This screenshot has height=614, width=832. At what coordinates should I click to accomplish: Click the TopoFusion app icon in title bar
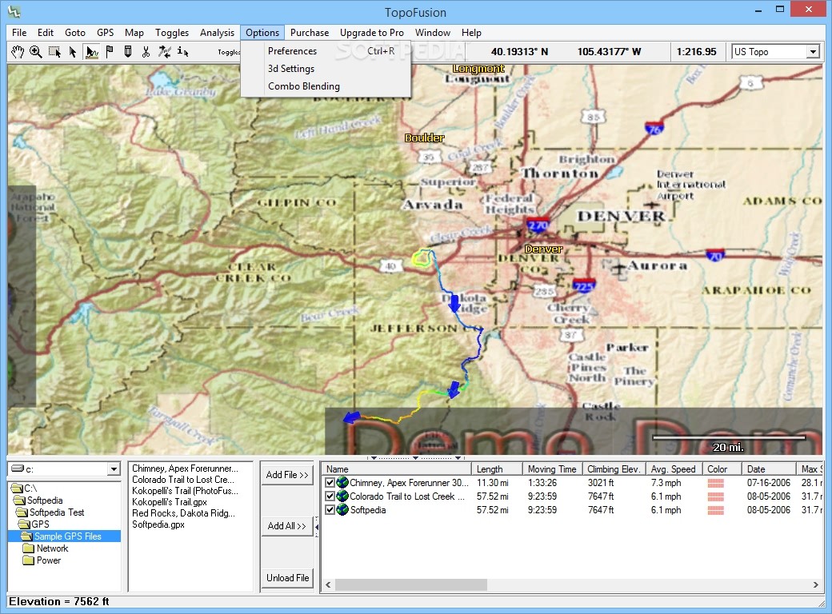coord(14,11)
